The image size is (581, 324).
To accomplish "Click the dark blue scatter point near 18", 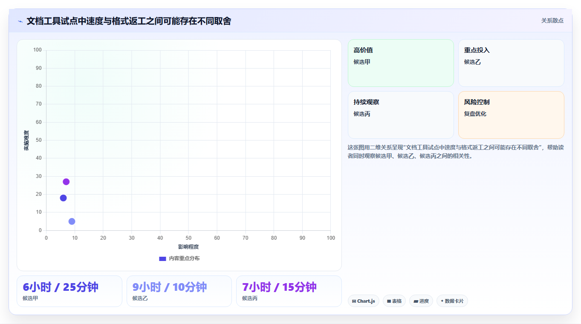I will tap(63, 198).
